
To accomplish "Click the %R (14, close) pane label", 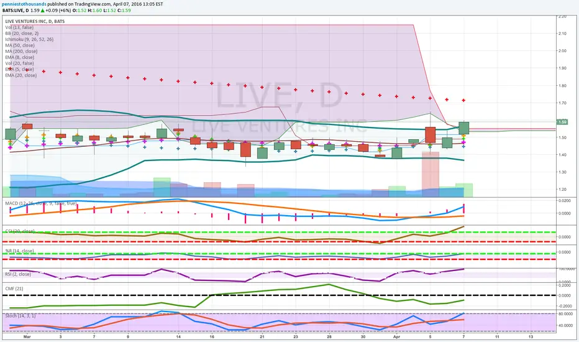I will click(20, 251).
